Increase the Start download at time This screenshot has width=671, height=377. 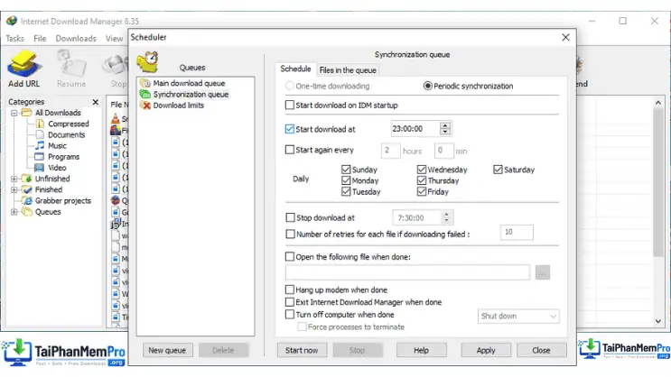(445, 125)
